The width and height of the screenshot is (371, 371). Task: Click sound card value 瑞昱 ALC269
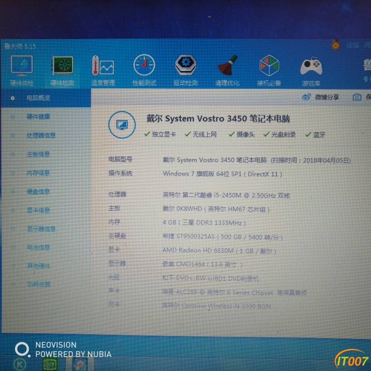click(179, 292)
